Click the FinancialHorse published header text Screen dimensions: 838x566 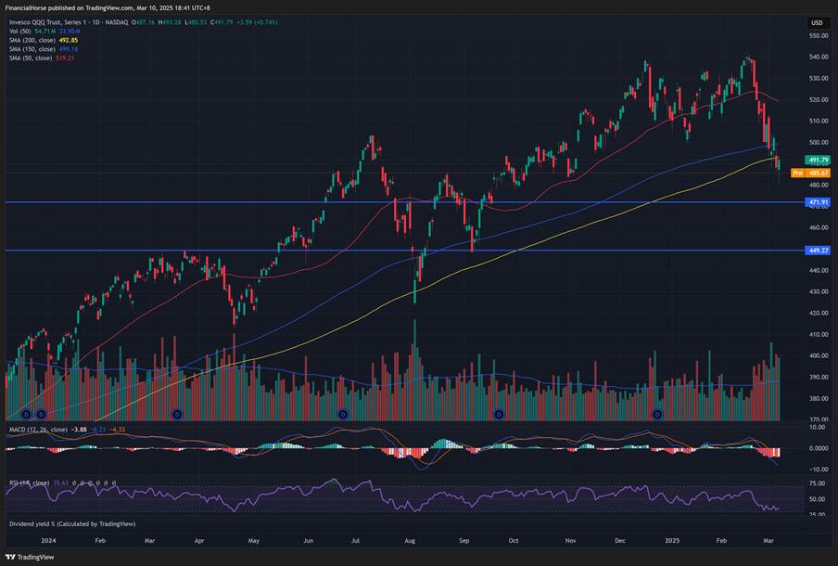[x=108, y=8]
